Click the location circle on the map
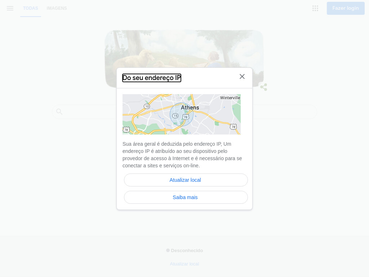This screenshot has height=277, width=369. point(182,114)
